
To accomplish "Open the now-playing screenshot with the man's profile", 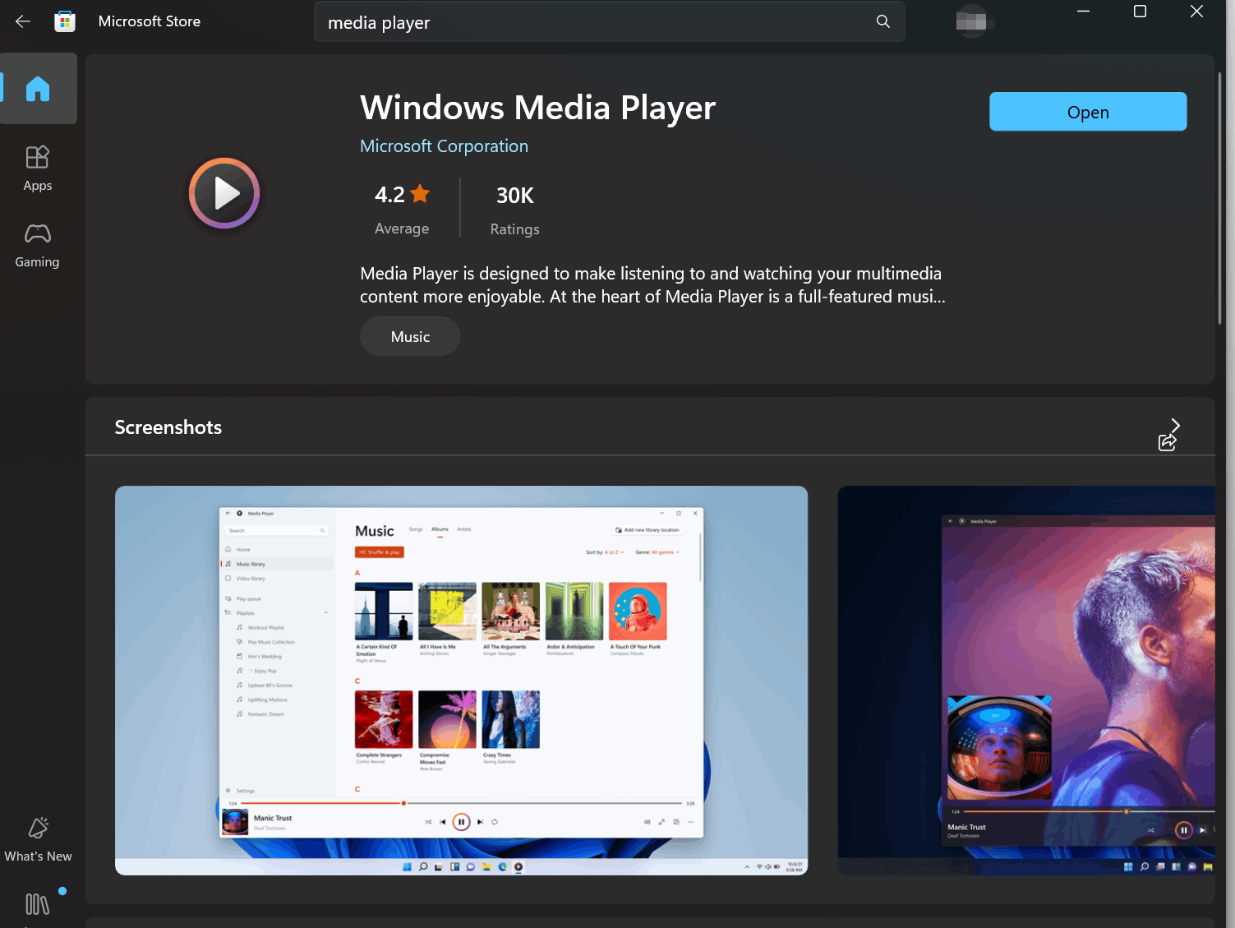I will coord(1026,681).
